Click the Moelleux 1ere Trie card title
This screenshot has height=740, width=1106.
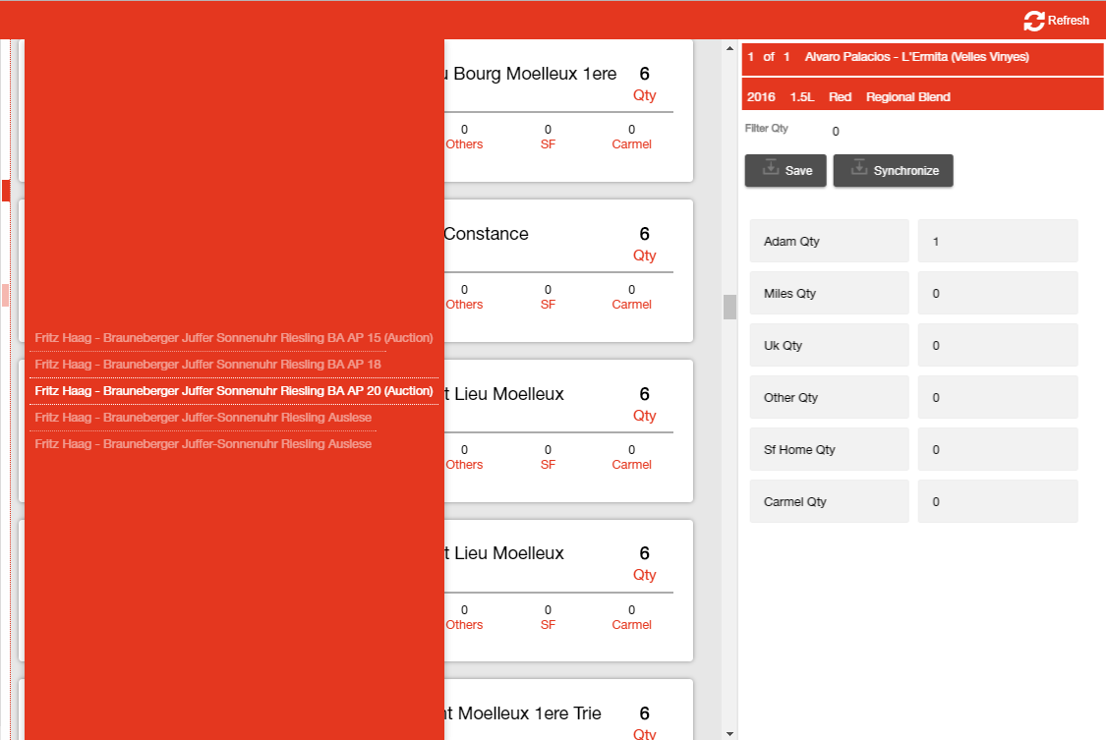(523, 713)
